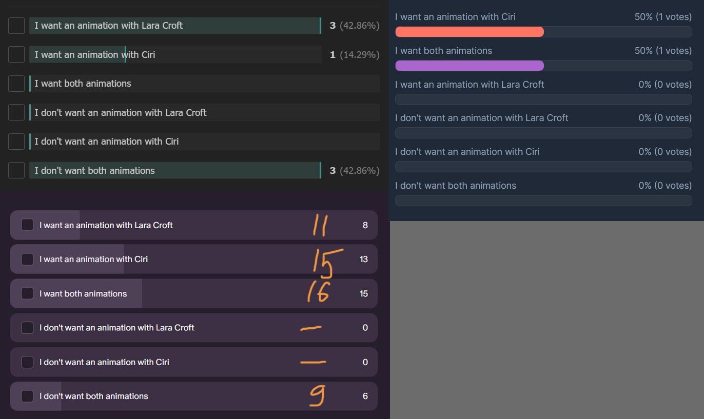The image size is (704, 419).
Task: Check purple poll's "don't want Ciri" checkbox
Action: click(x=27, y=362)
